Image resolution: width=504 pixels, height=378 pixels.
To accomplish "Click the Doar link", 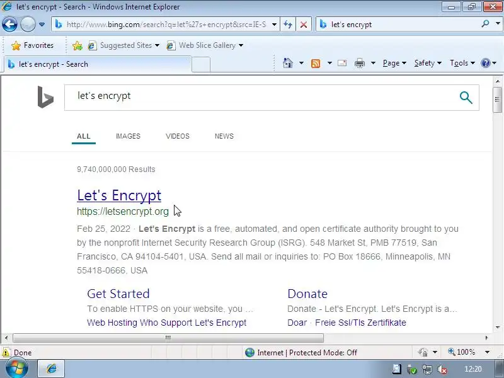I will (297, 323).
